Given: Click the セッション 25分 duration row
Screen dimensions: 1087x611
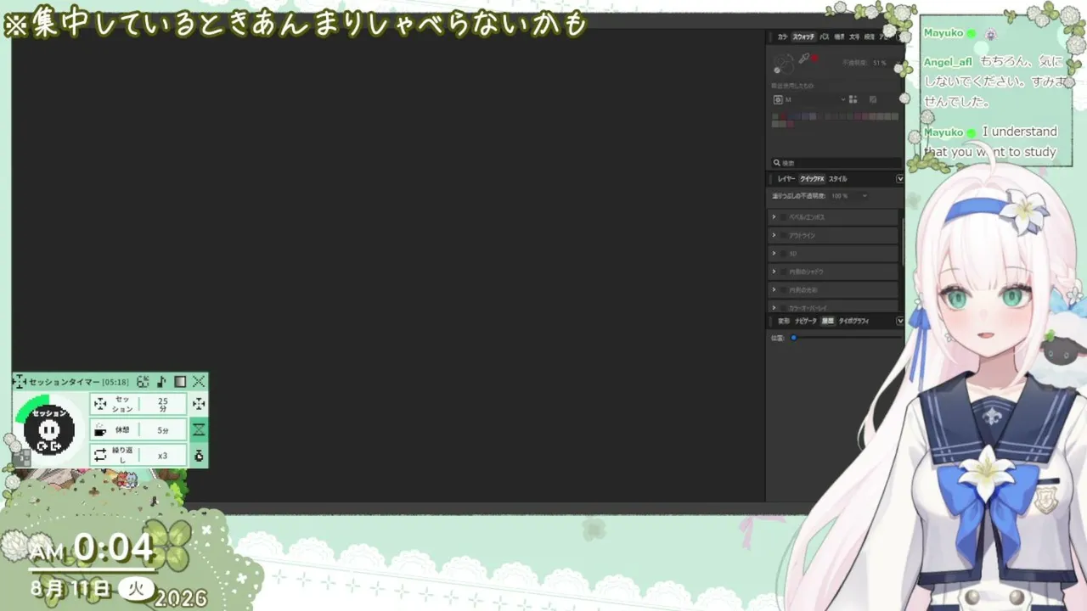Looking at the screenshot, I should pyautogui.click(x=138, y=404).
